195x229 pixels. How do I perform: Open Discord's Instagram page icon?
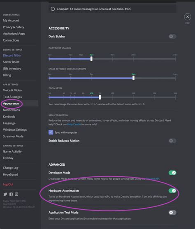click(x=16, y=194)
